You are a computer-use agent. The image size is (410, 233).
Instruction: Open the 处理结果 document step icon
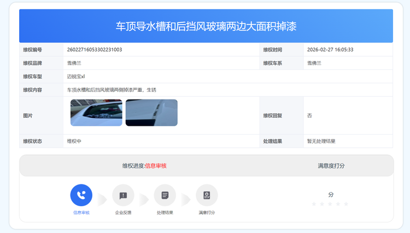click(165, 195)
